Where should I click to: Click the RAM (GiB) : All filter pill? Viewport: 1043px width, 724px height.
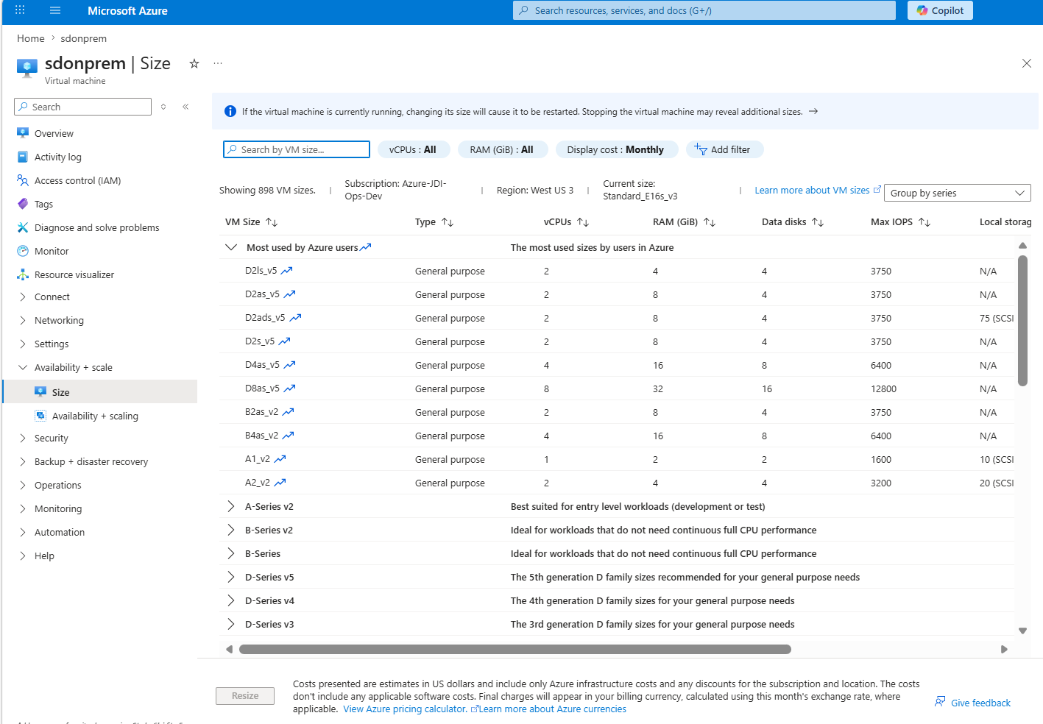click(501, 149)
